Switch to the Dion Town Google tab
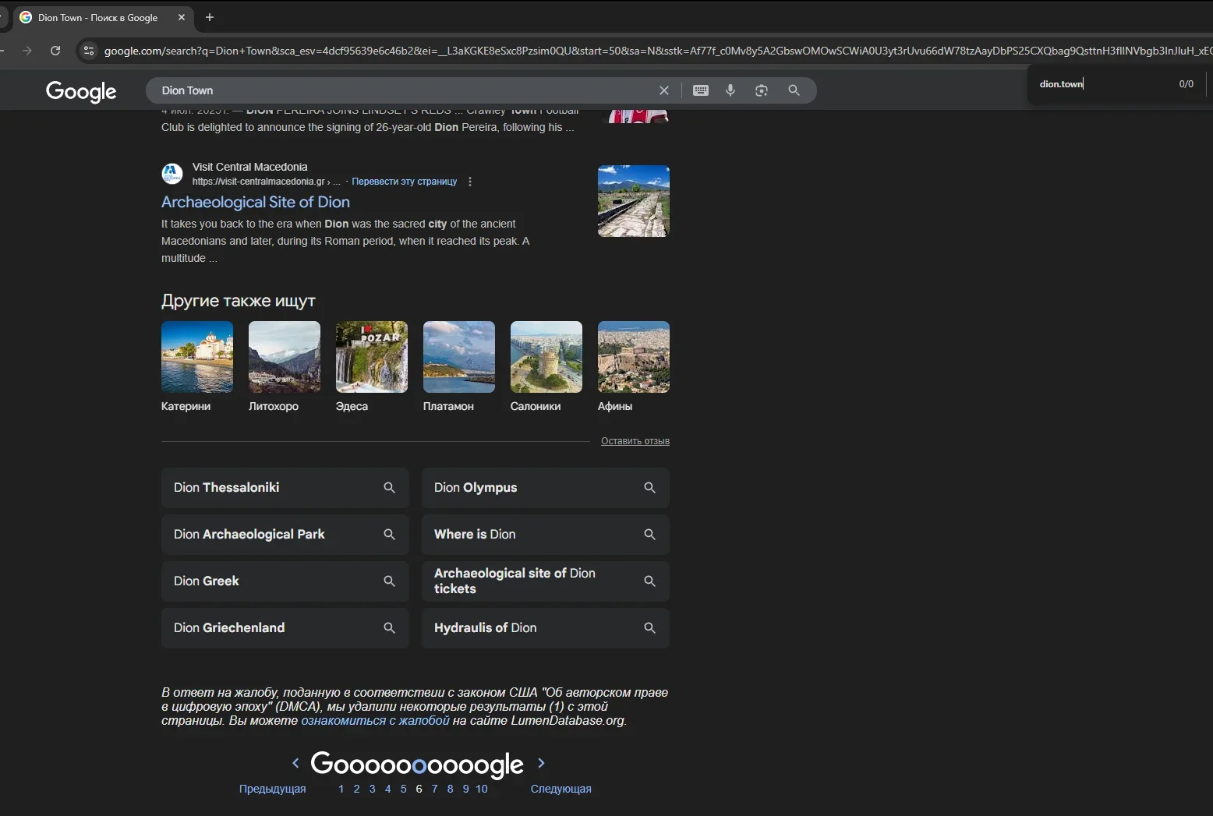 click(97, 17)
